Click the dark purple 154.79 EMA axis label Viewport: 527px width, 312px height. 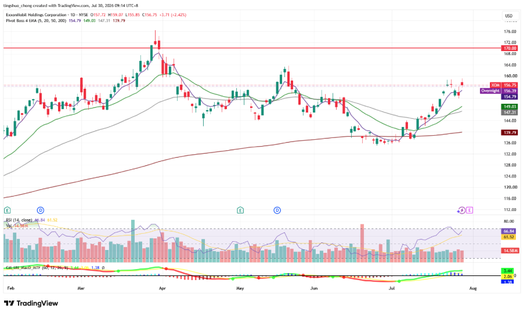point(510,97)
